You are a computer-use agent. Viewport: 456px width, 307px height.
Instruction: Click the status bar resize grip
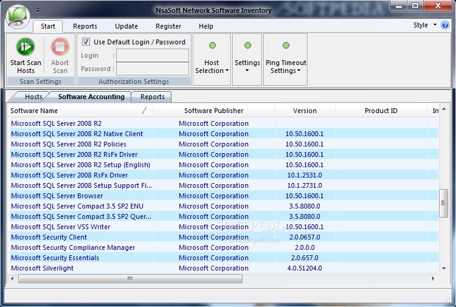pos(448,300)
